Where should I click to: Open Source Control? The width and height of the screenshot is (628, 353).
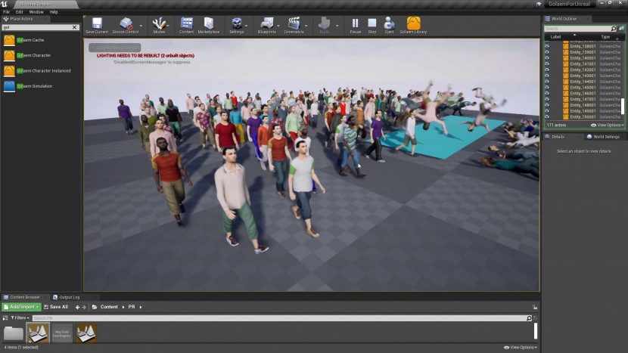point(126,26)
